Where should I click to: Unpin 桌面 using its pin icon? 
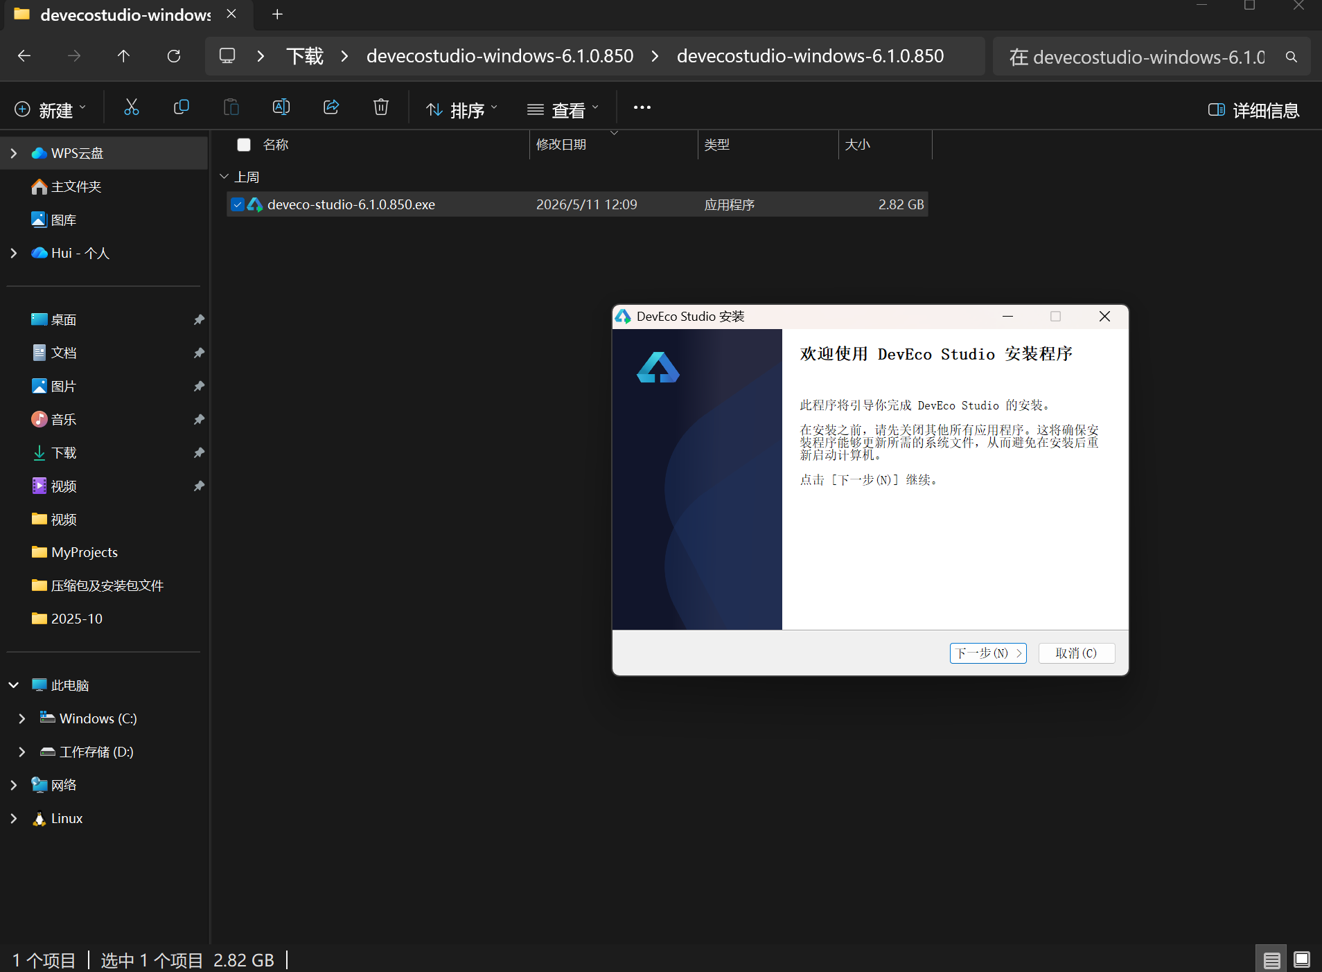[199, 319]
